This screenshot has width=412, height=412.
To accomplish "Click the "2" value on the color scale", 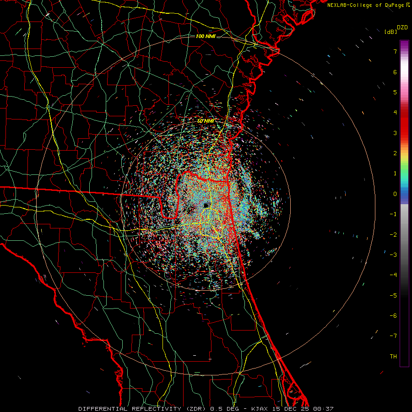I will 395,153.
